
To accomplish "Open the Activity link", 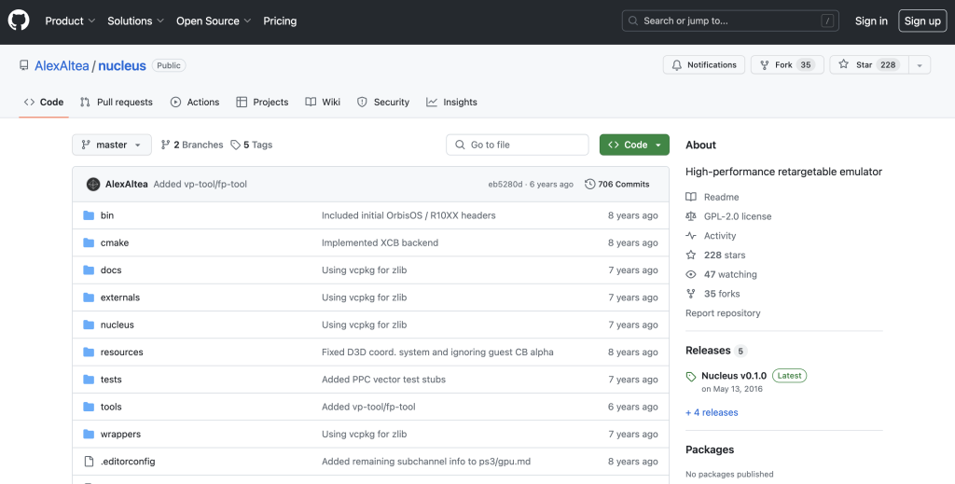I will tap(712, 236).
